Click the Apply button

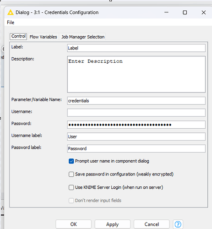click(113, 224)
